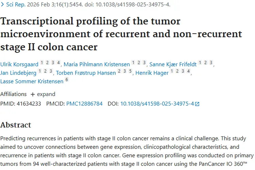Click affiliation superscript 6 after Lasse Sommer Kristensen

[x=67, y=80]
